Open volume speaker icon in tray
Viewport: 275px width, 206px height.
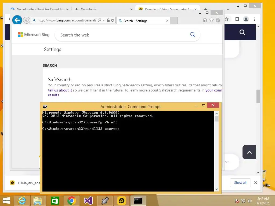249,201
